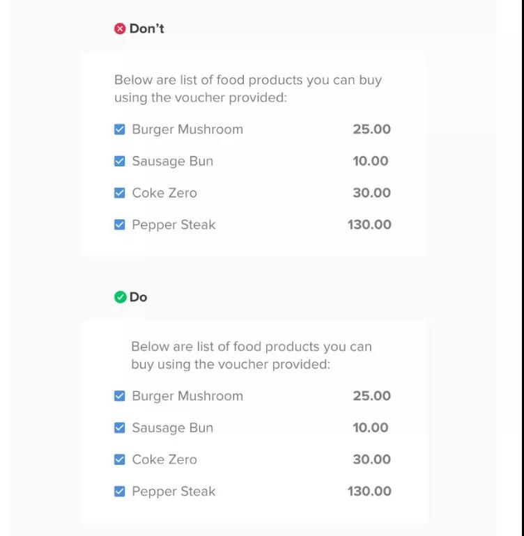Toggle Pepper Steak checkbox in the Don't example
Viewport: 524px width, 536px height.
[120, 225]
